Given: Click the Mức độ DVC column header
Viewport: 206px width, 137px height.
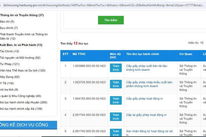Looking at the screenshot, I should [115, 56].
